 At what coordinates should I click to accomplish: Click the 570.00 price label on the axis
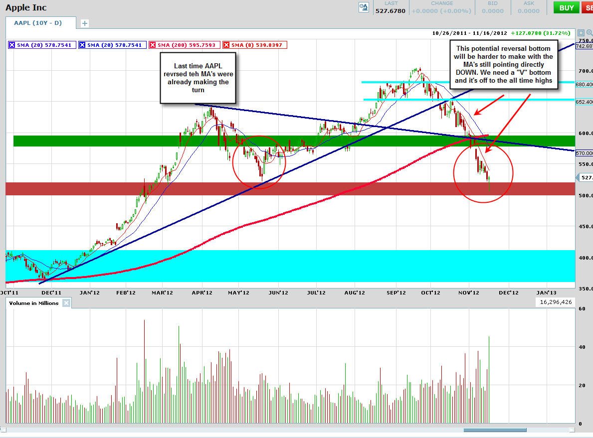click(x=585, y=153)
